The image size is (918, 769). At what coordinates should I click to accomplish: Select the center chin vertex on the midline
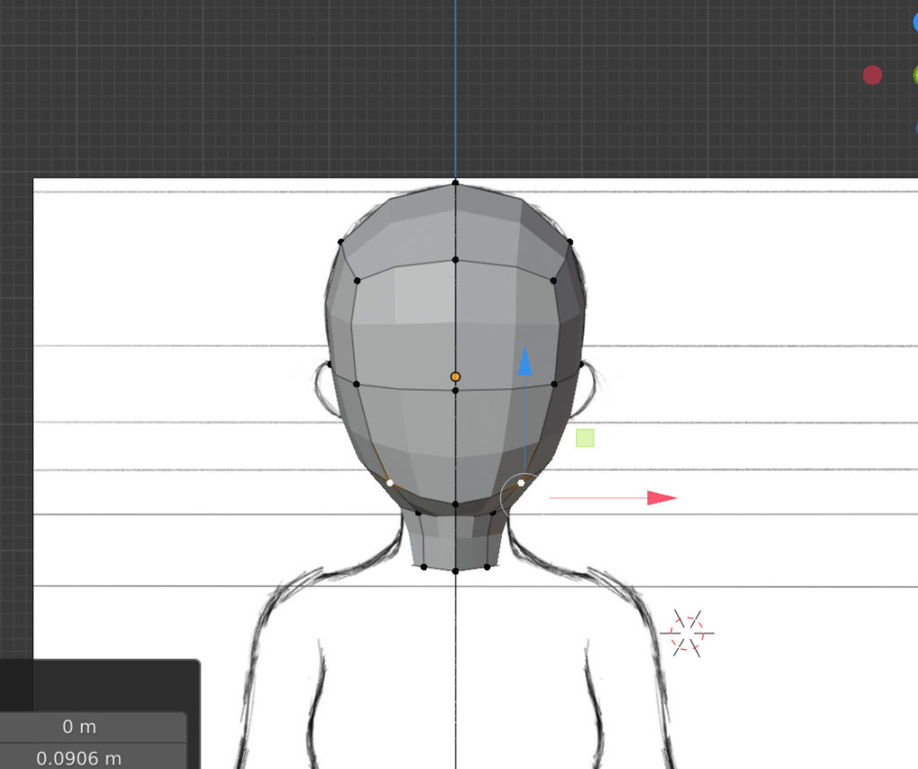coord(455,505)
